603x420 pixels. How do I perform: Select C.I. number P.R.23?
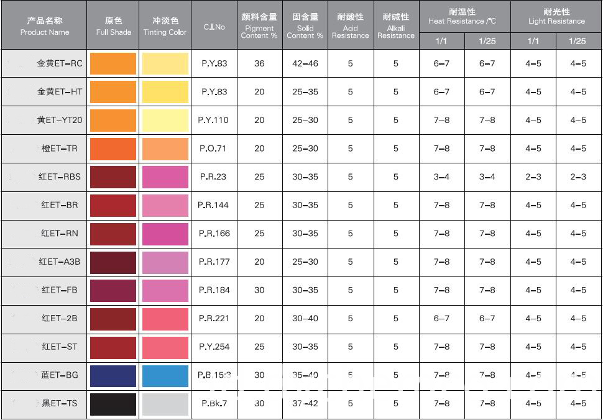click(x=213, y=177)
